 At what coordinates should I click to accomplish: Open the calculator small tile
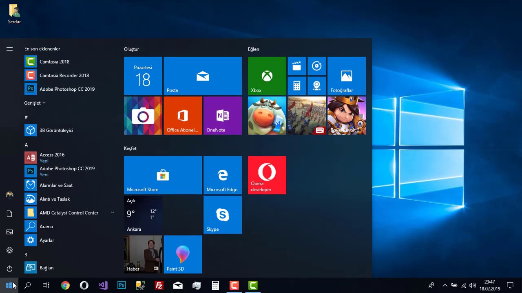click(297, 86)
